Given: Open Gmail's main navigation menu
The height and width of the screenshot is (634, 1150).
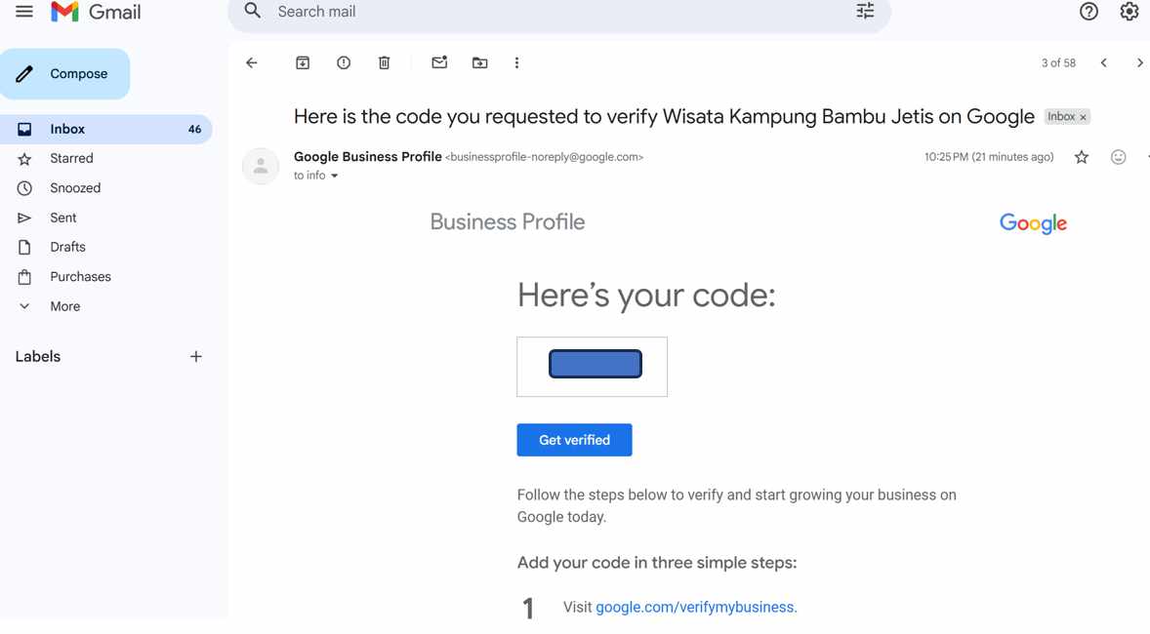Looking at the screenshot, I should coord(24,11).
